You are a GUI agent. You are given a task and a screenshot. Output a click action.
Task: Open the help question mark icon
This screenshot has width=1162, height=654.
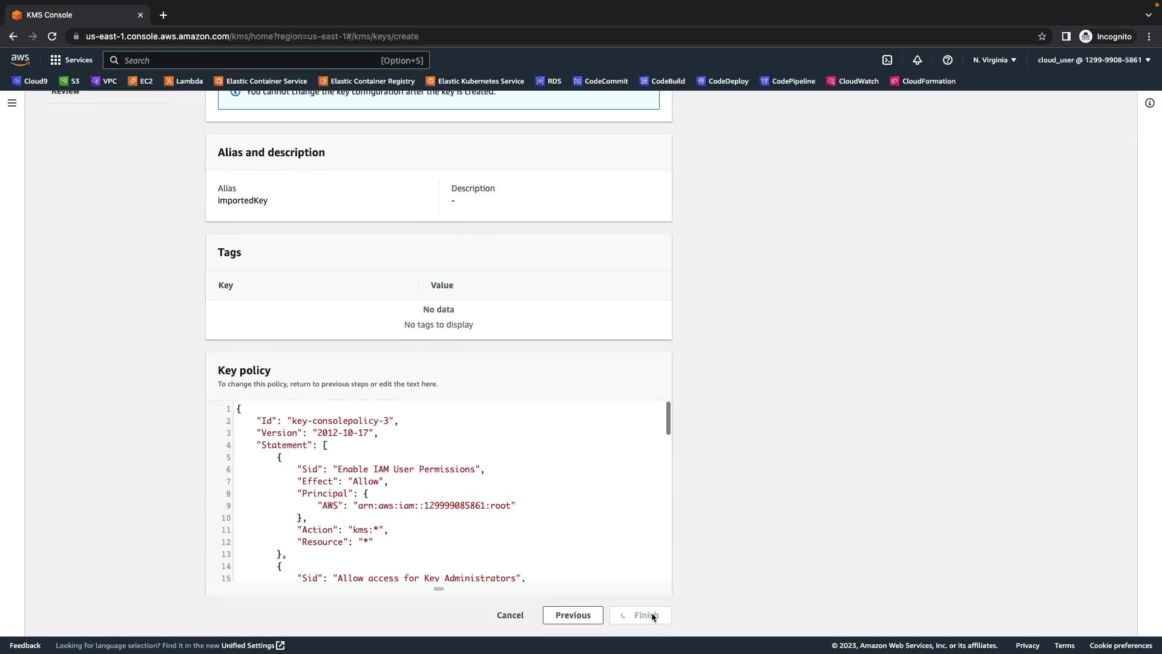(x=948, y=60)
